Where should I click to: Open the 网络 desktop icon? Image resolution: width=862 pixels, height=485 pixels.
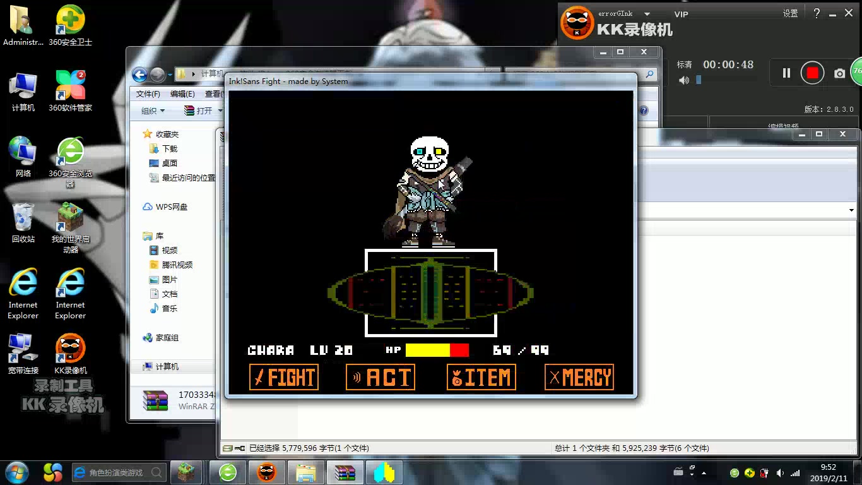(x=23, y=157)
